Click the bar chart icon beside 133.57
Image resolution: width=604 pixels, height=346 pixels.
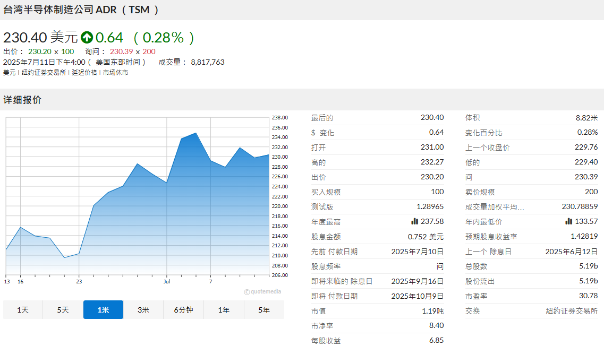click(568, 221)
